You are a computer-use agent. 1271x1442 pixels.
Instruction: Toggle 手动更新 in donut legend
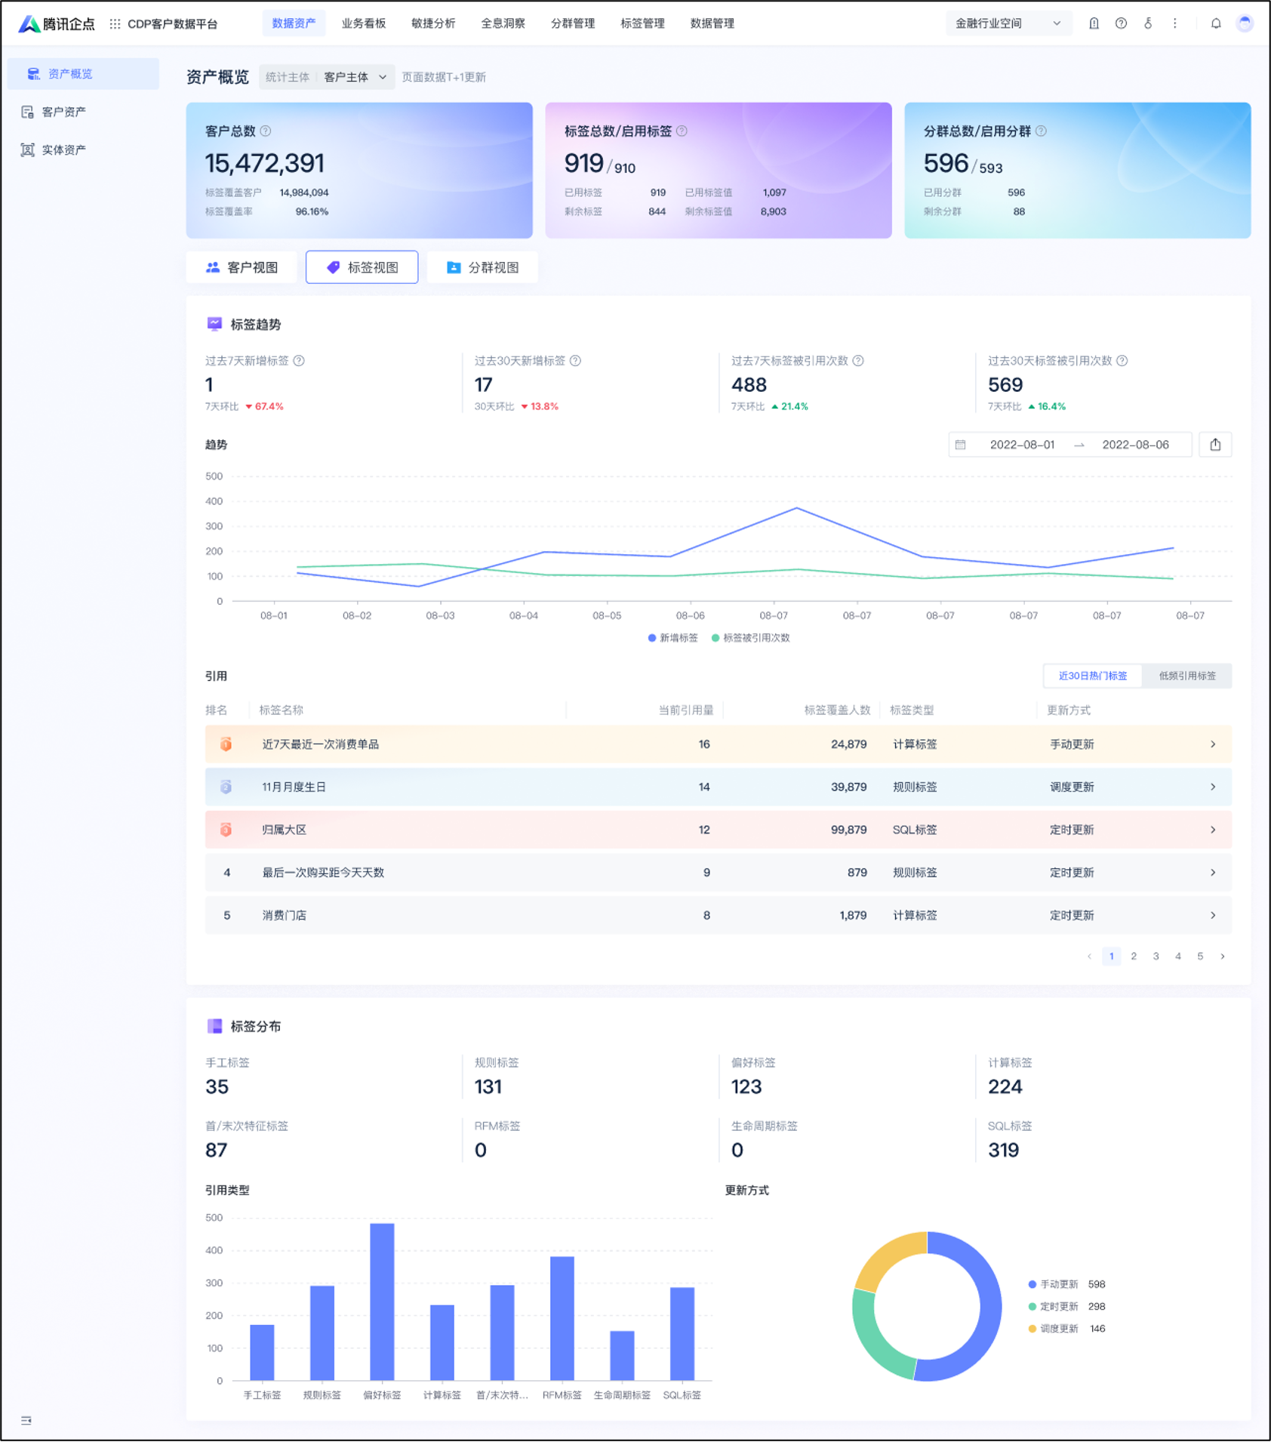(x=1066, y=1284)
